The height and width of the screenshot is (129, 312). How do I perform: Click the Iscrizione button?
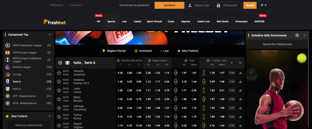click(169, 5)
